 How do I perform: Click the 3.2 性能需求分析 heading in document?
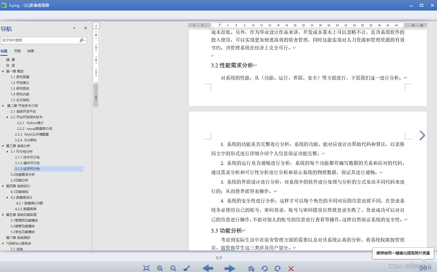click(232, 66)
